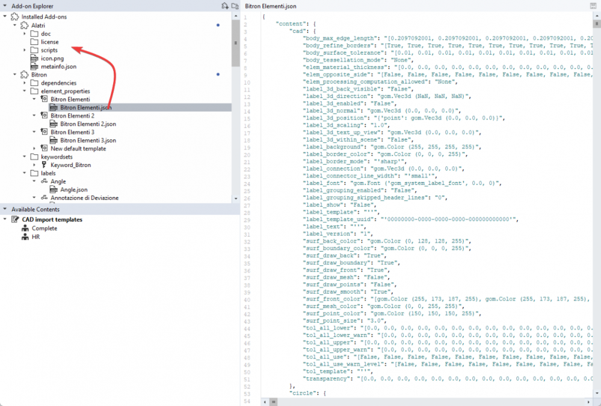Collapse the Add-on Explorer panel
The image size is (601, 406).
tap(5, 6)
